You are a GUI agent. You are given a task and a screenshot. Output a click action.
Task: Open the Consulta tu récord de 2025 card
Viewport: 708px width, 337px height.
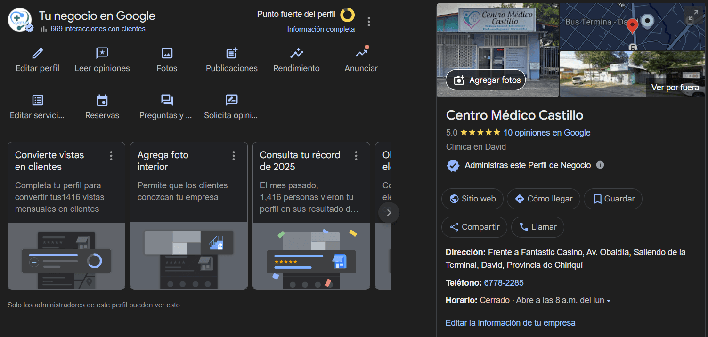(x=311, y=216)
